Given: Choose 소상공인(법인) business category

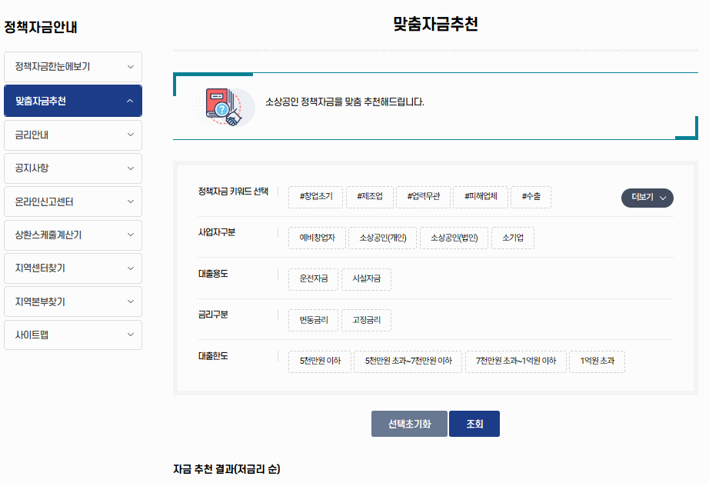Looking at the screenshot, I should pos(453,238).
